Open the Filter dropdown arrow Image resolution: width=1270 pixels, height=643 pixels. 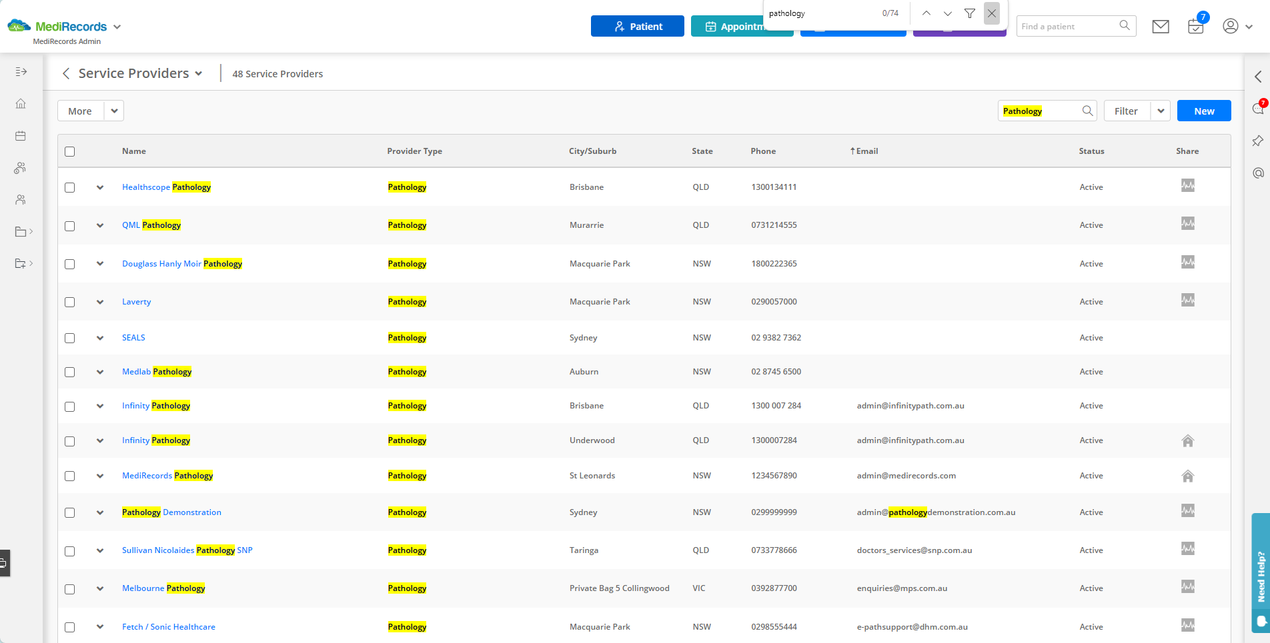tap(1161, 111)
